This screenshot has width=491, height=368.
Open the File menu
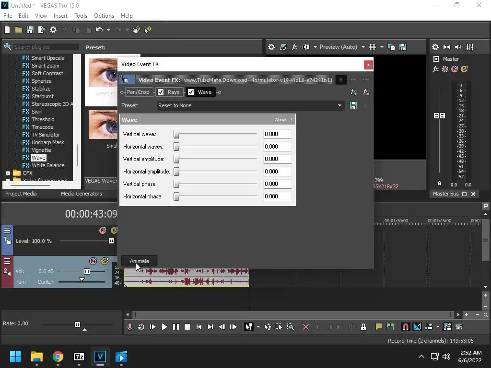point(8,16)
